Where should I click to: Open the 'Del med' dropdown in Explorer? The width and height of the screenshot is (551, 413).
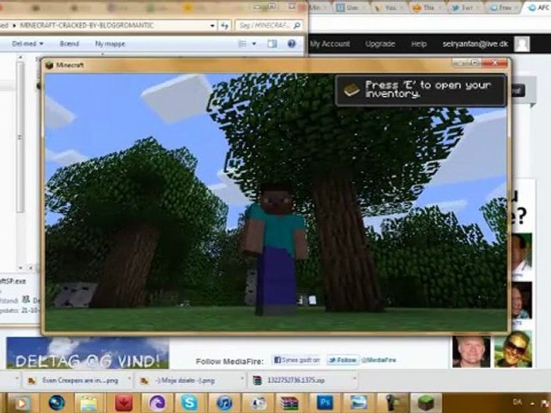(x=28, y=44)
